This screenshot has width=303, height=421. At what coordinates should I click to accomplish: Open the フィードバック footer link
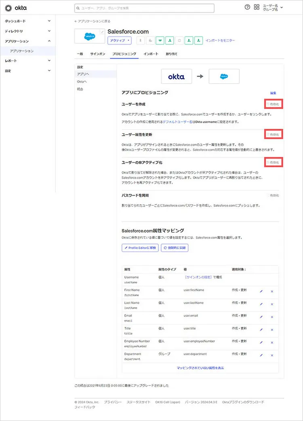[x=85, y=407]
